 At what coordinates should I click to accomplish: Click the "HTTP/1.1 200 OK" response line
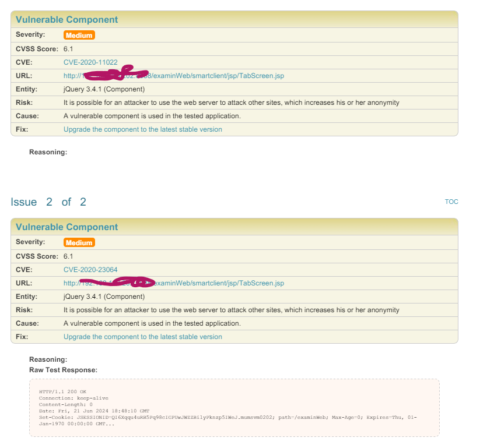click(x=62, y=391)
